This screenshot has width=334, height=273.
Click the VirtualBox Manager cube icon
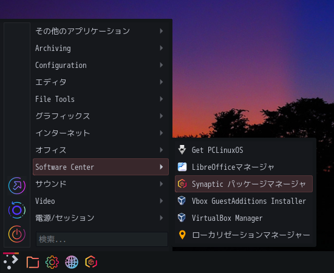coord(182,218)
